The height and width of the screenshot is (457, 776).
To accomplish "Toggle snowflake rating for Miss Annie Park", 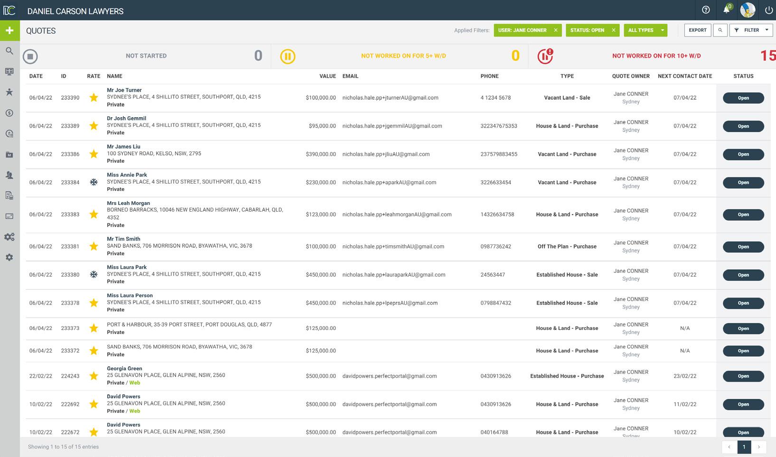I will pyautogui.click(x=94, y=182).
